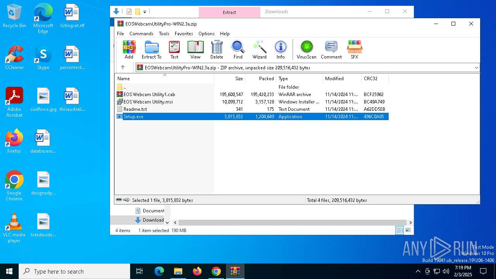496x279 pixels.
Task: Click the volume speaker tray icon
Action: pos(446,271)
